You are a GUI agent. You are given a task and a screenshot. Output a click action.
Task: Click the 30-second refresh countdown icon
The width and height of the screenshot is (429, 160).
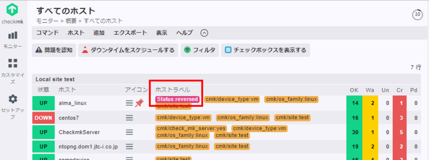[417, 15]
